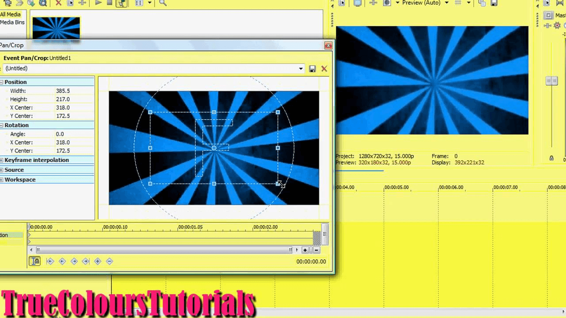
Task: Save the Pan/Crop preset with disk icon
Action: [312, 69]
